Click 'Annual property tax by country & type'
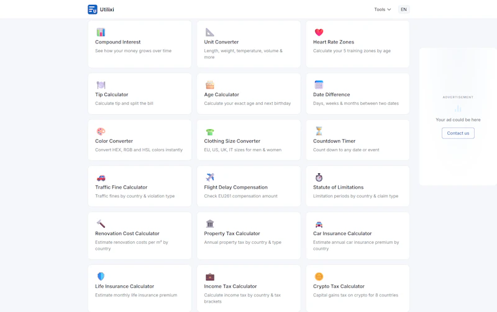 243,242
